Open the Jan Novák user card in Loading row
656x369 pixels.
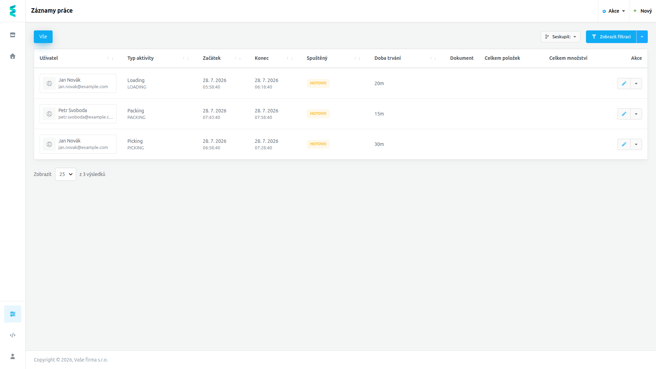(78, 83)
